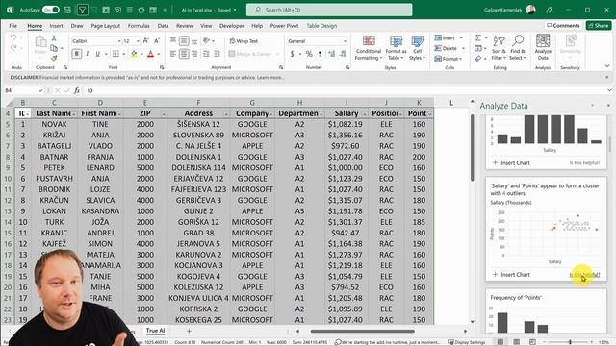This screenshot has height=346, width=616.
Task: Toggle the AutoSave switch
Action: point(51,10)
